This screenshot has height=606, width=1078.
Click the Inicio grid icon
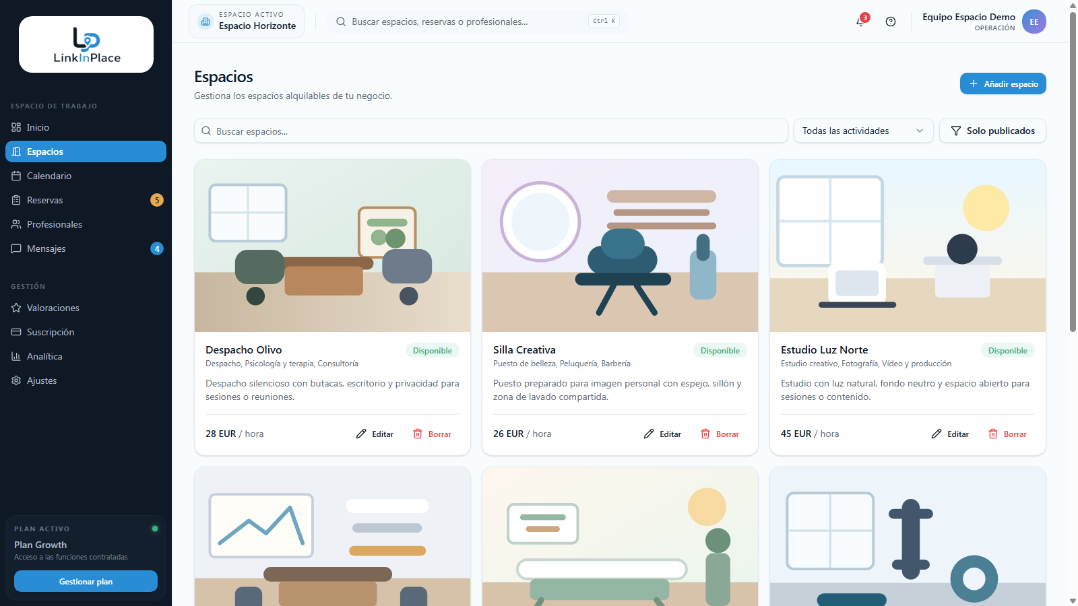[16, 127]
